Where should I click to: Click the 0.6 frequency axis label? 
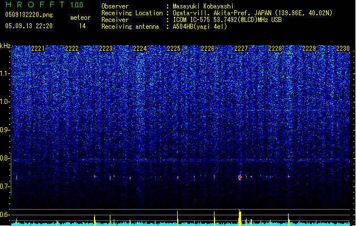pyautogui.click(x=5, y=215)
